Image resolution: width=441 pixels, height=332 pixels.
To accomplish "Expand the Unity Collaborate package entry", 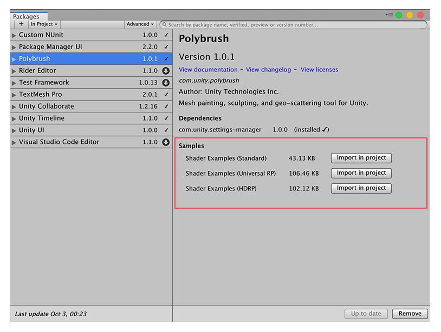I will 14,106.
